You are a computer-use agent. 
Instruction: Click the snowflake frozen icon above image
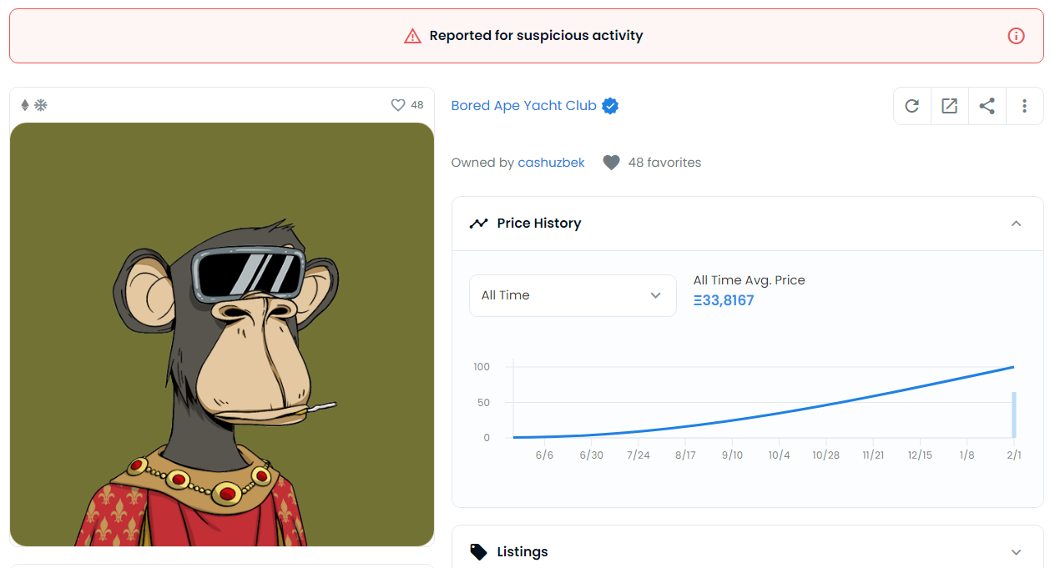tap(40, 105)
